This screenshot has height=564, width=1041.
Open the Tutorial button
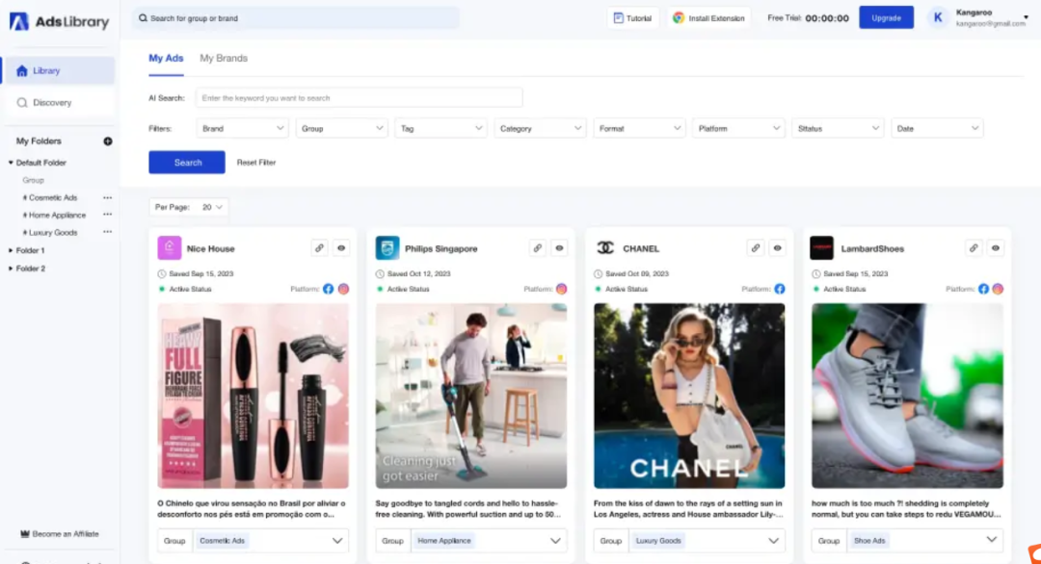632,18
